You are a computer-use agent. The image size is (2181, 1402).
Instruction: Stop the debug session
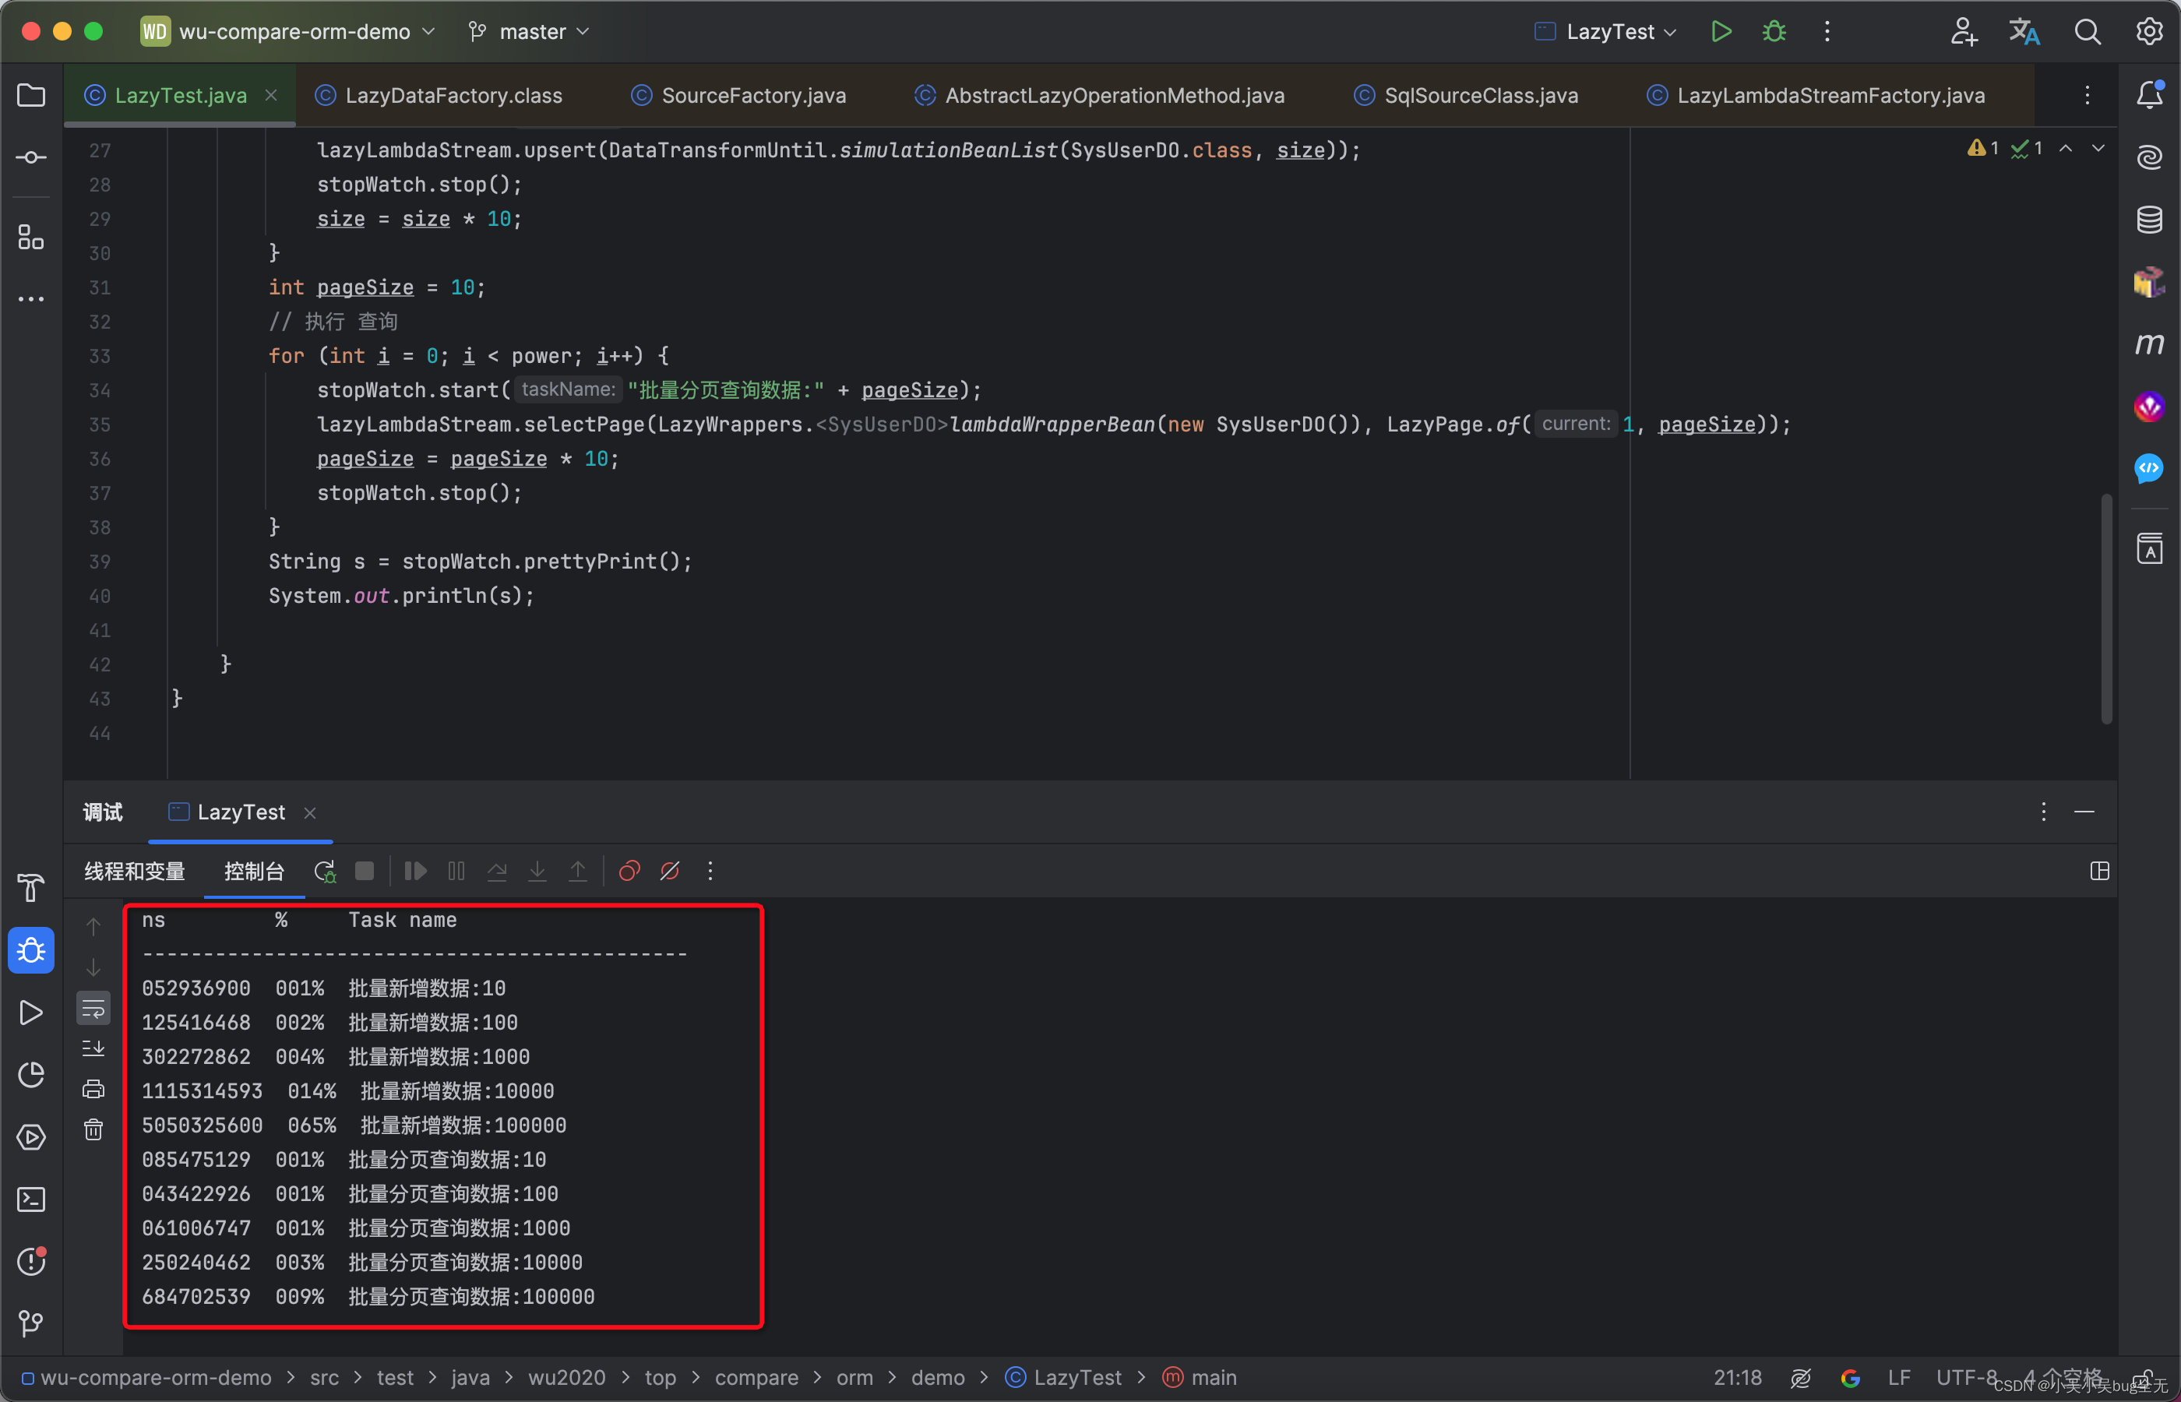click(x=364, y=872)
